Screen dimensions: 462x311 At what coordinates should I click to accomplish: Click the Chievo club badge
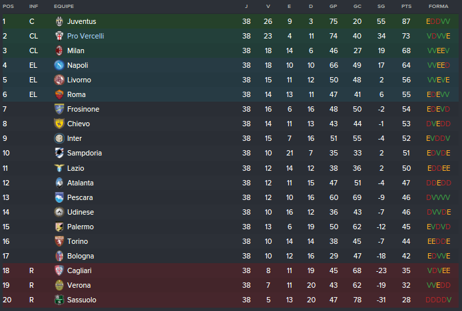click(x=59, y=124)
